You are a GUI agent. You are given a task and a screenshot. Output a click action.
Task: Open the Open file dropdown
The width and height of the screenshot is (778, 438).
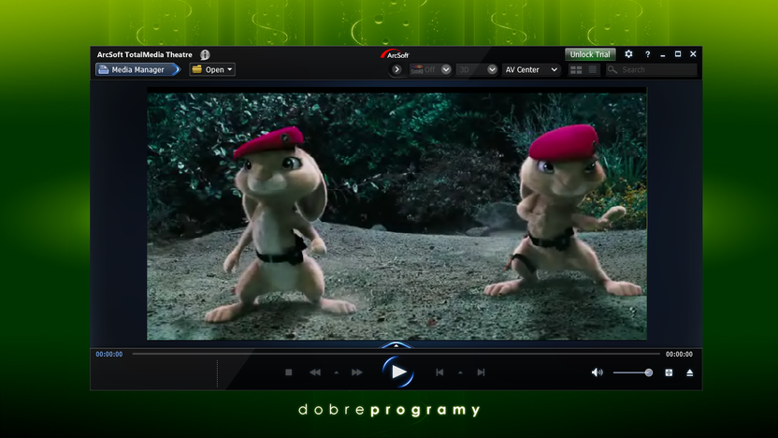pyautogui.click(x=212, y=69)
